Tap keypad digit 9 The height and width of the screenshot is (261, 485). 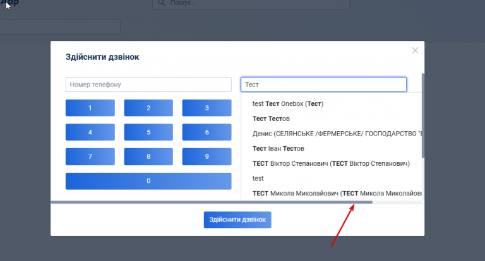coord(207,156)
